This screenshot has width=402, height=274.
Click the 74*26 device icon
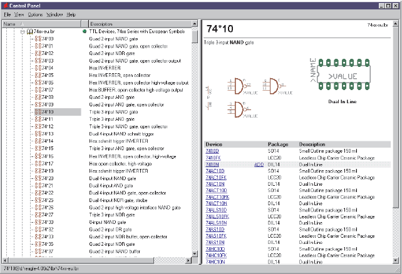coord(38,208)
